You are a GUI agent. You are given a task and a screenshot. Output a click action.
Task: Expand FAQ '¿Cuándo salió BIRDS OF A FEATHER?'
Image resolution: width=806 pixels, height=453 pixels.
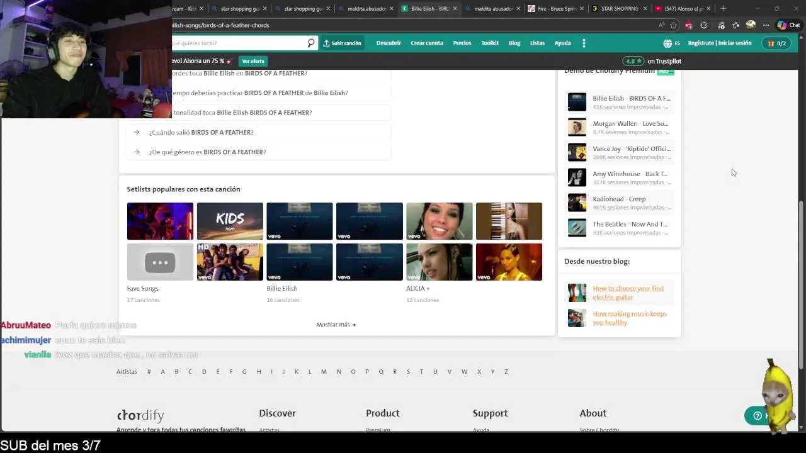click(x=259, y=132)
